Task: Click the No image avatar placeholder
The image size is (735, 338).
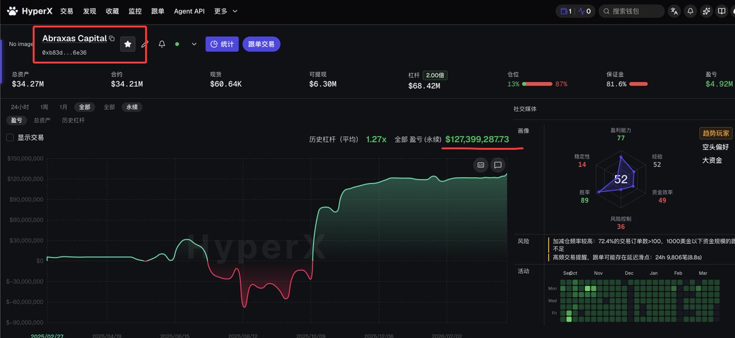Action: [21, 44]
